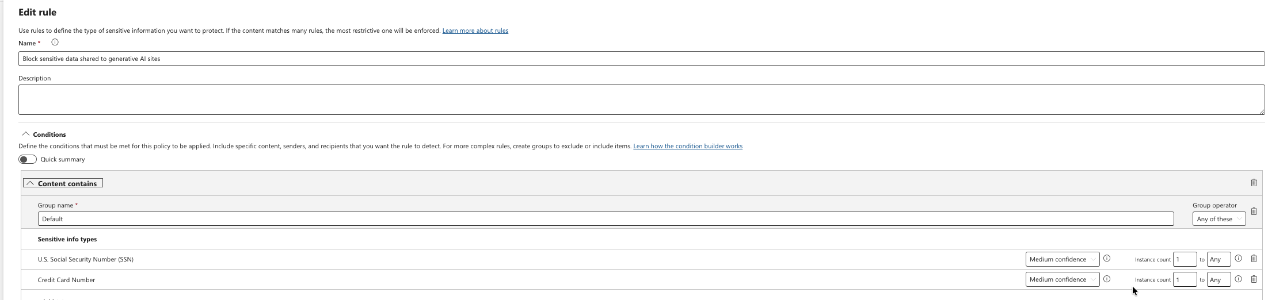Remove the Credit Card Number row
Screen dimensions: 1268x300
coord(1254,279)
